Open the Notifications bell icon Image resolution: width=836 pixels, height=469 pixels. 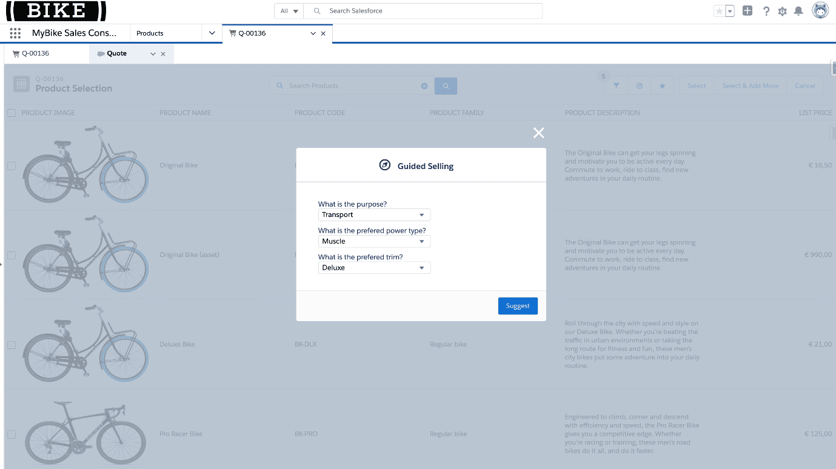point(799,11)
